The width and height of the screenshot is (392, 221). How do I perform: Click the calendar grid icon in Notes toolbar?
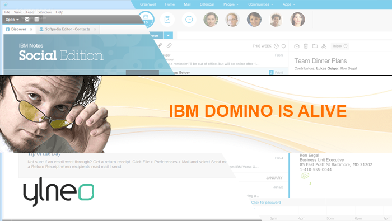coord(36,19)
